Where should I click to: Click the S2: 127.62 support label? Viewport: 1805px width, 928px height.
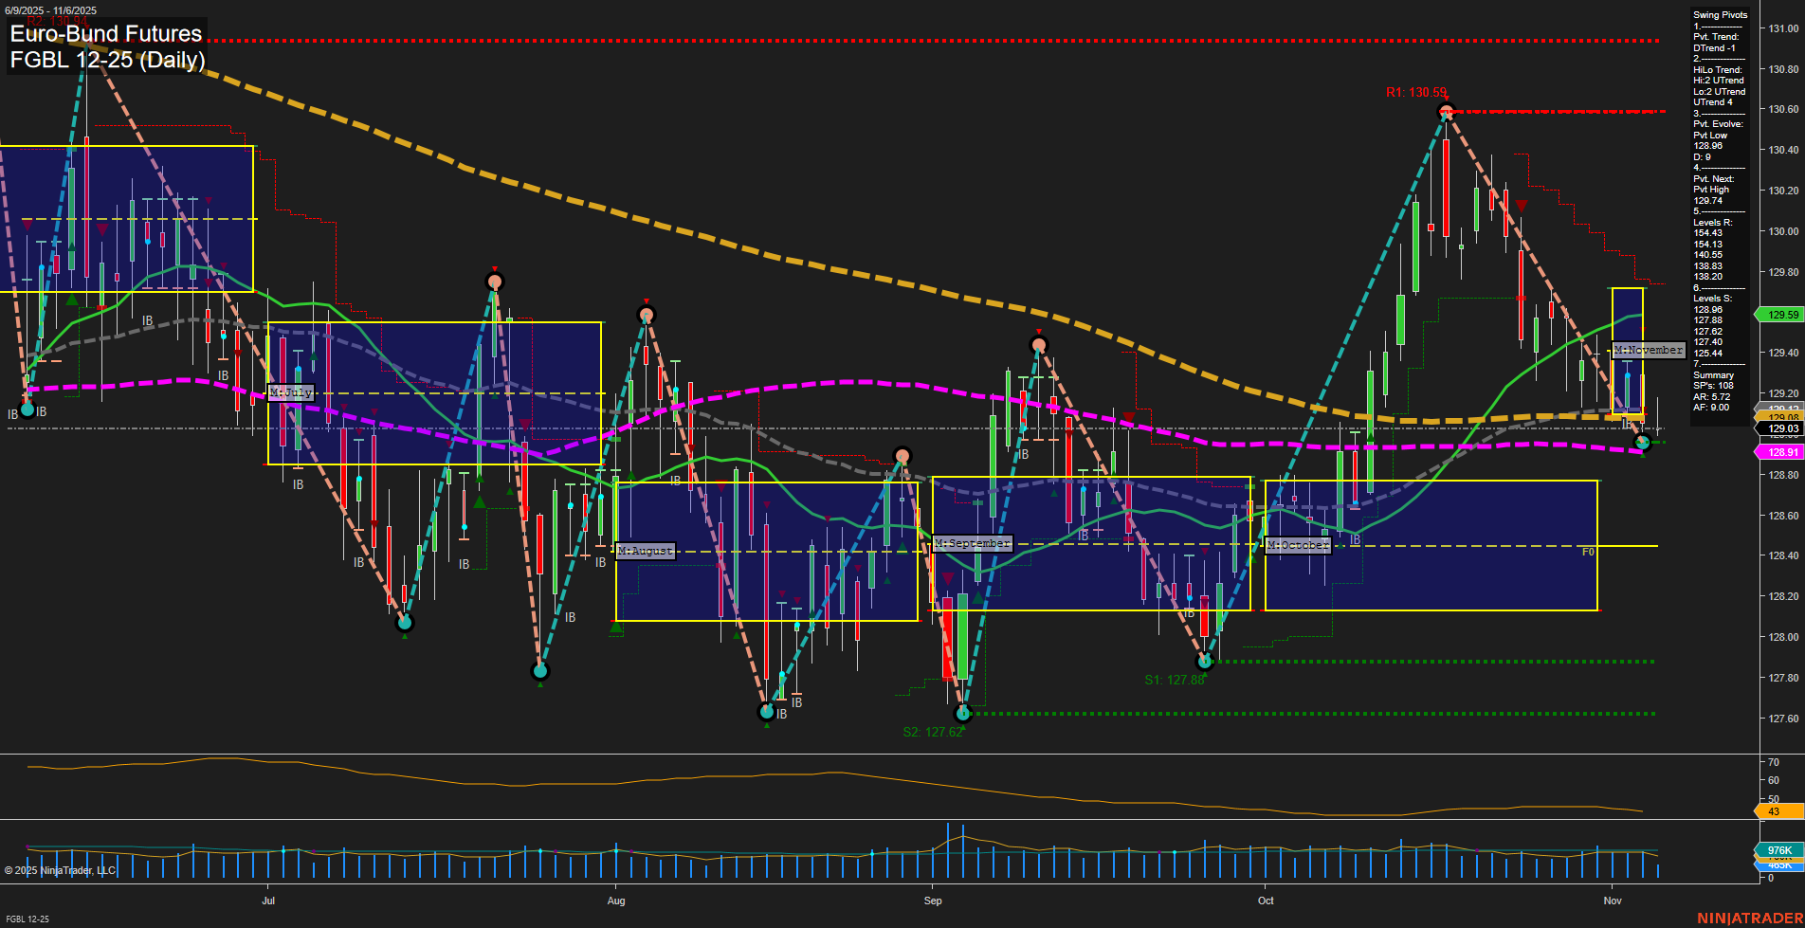[x=933, y=731]
